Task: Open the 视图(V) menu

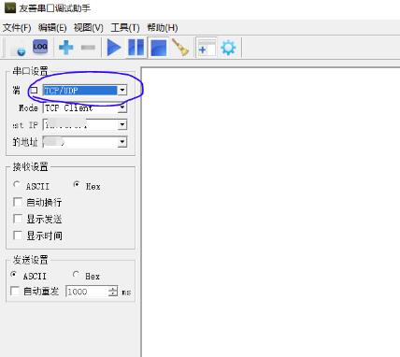Action: coord(88,27)
